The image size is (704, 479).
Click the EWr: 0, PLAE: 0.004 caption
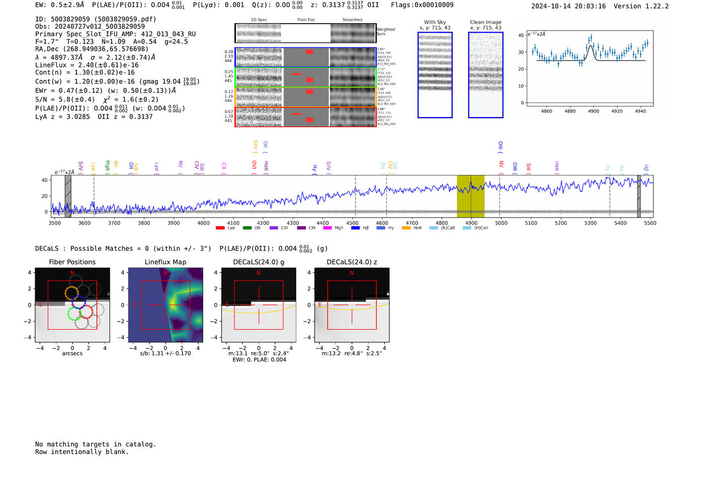coord(259,360)
